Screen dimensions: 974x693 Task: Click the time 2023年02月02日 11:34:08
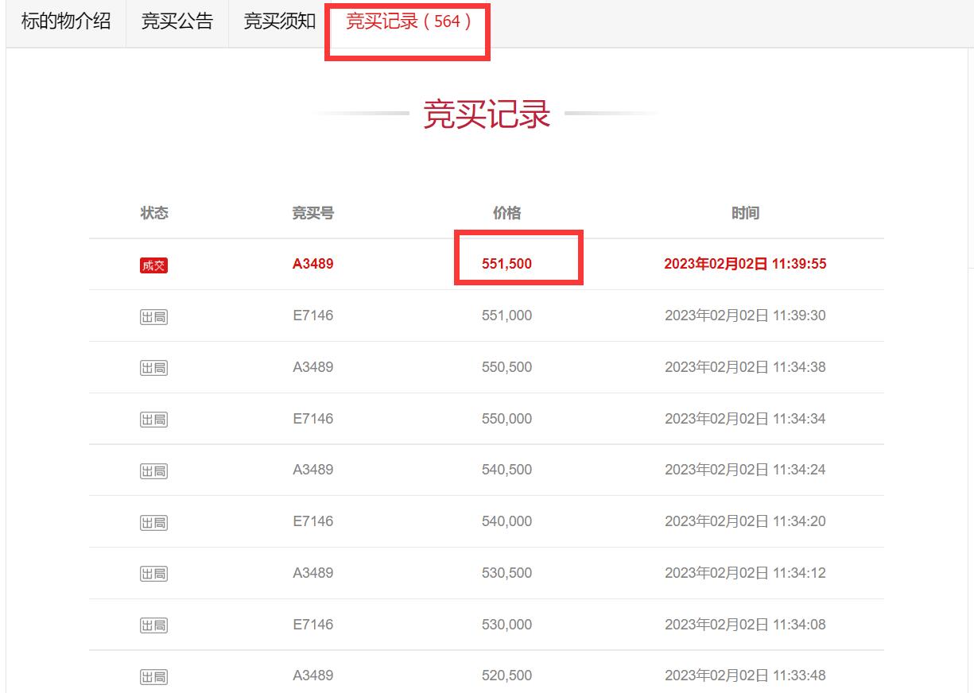[746, 625]
